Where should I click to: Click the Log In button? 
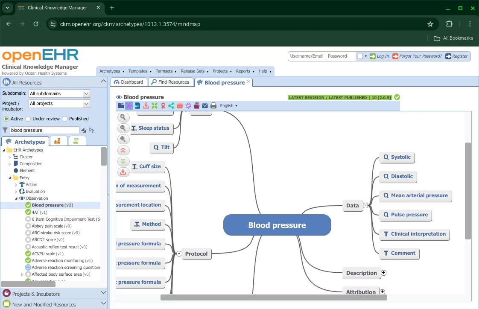tap(380, 56)
